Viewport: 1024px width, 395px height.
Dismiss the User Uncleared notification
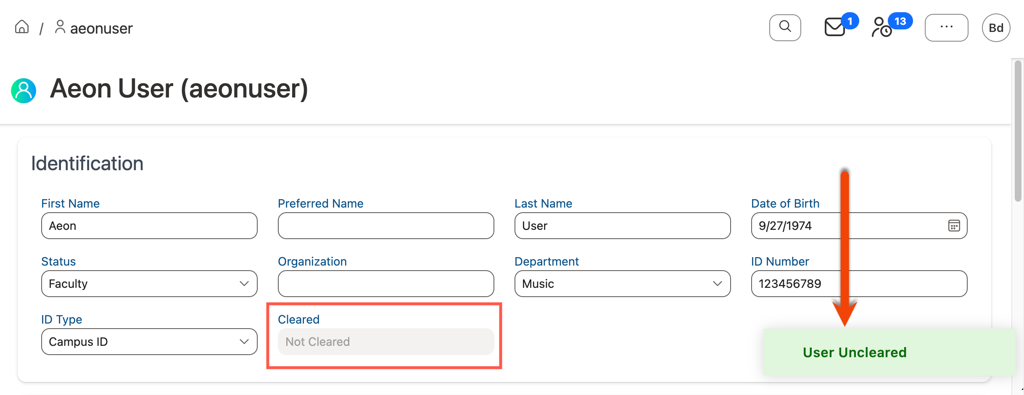(855, 352)
